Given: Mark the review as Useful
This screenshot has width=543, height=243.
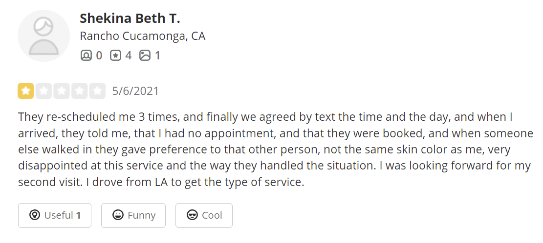Looking at the screenshot, I should click(x=55, y=215).
